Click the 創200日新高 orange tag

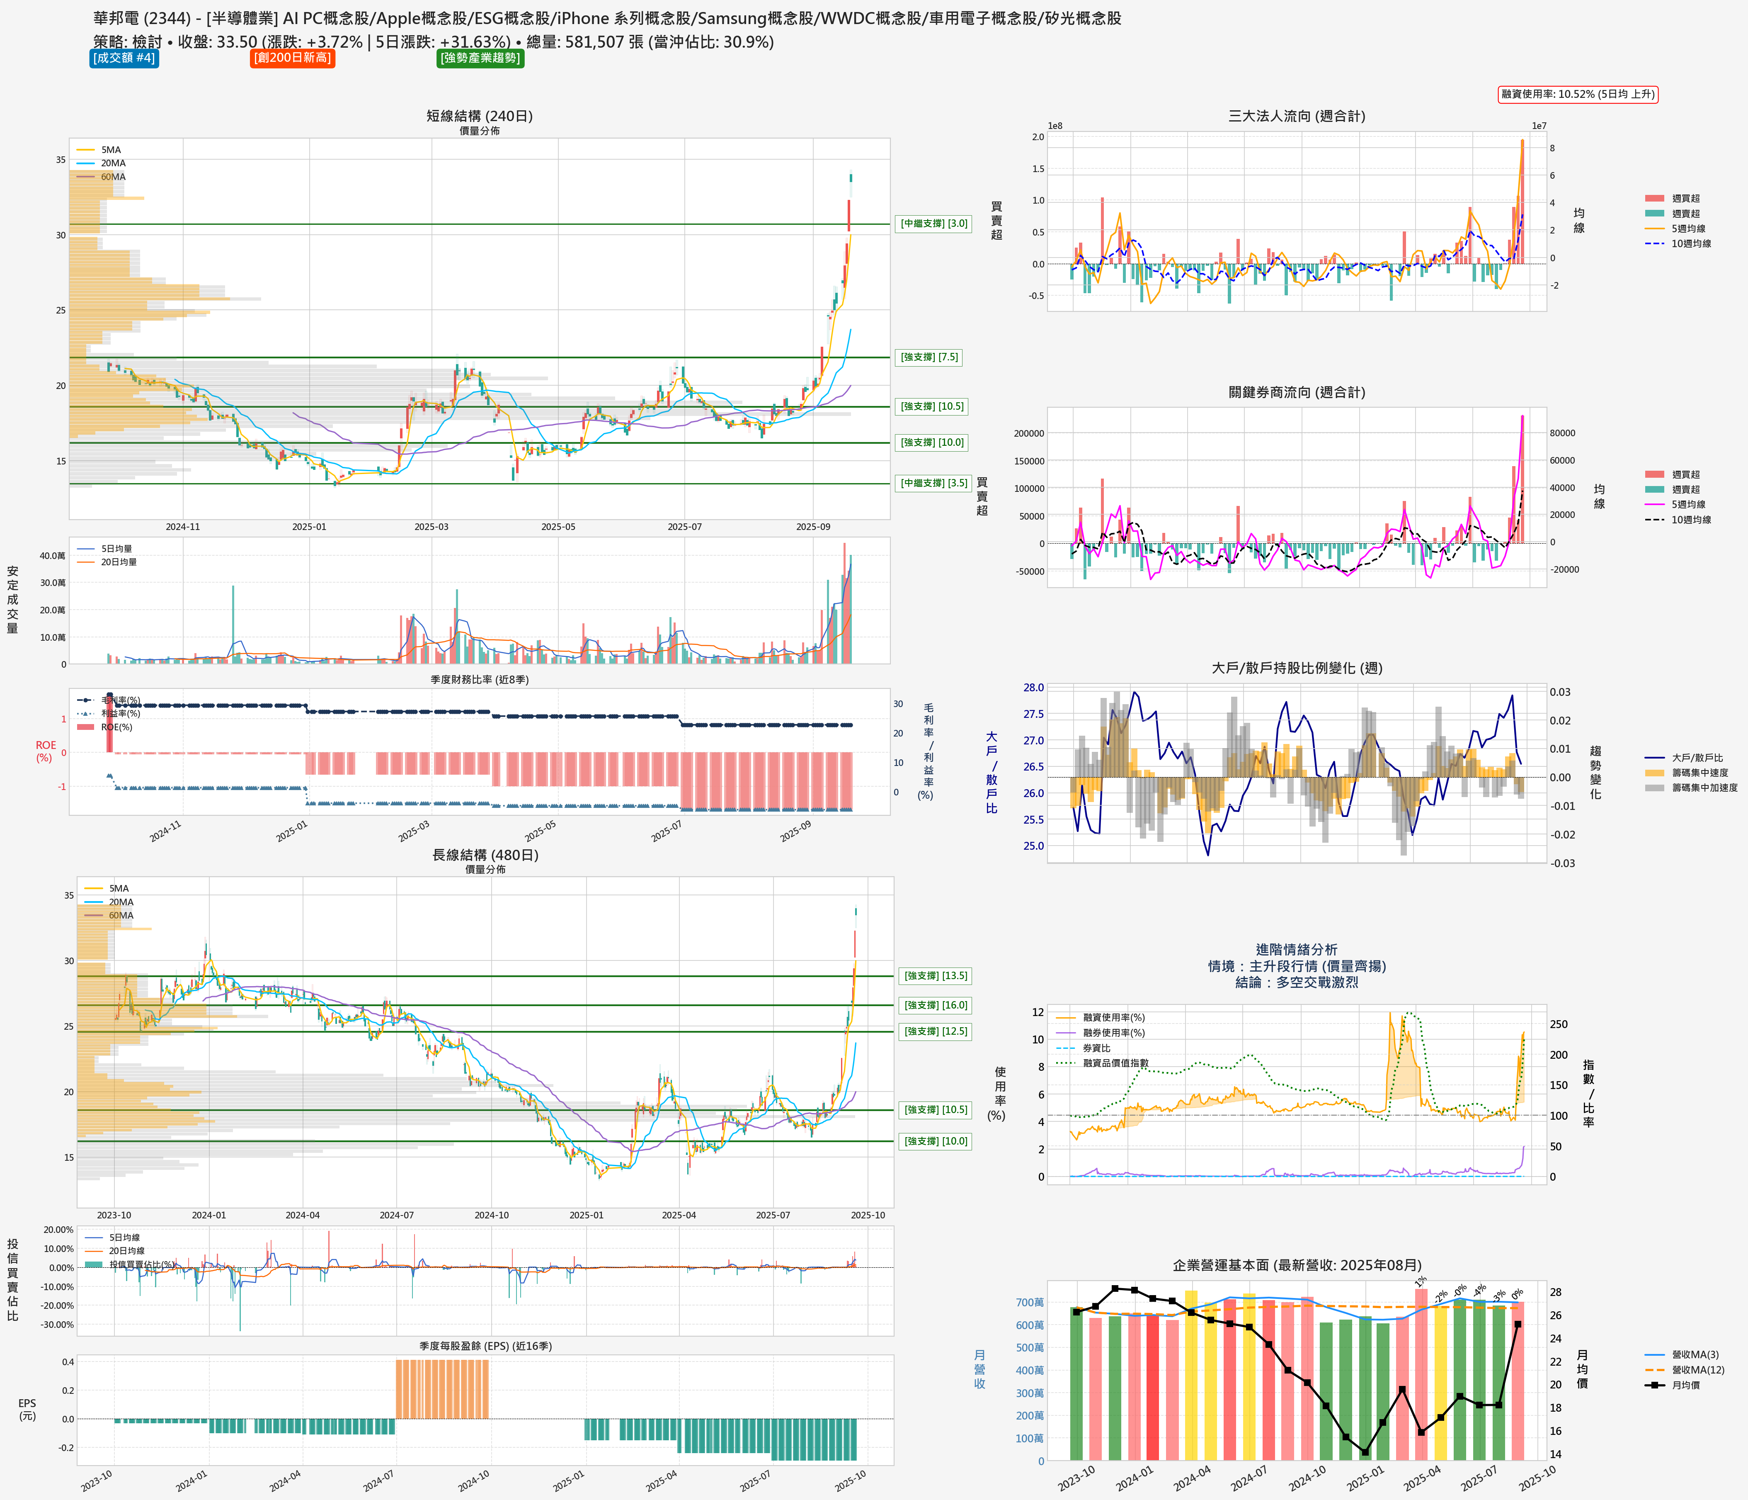[x=293, y=58]
